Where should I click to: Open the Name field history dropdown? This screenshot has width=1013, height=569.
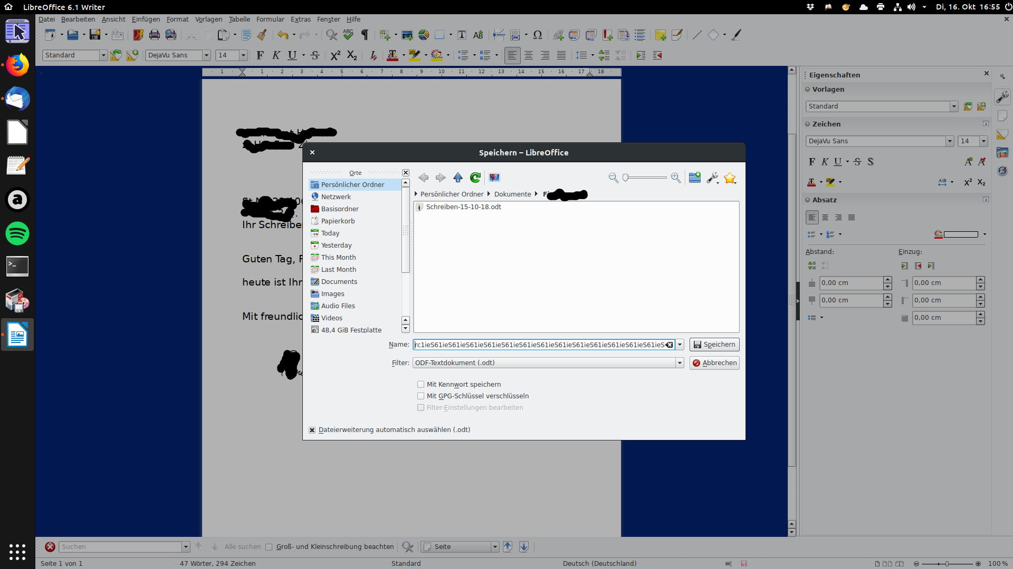[680, 345]
